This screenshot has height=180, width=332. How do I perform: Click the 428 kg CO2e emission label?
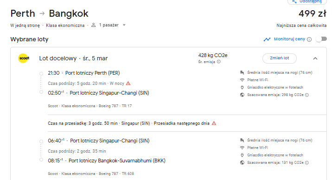(213, 56)
